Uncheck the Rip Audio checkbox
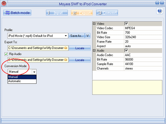166x124 pixels. pyautogui.click(x=6, y=54)
